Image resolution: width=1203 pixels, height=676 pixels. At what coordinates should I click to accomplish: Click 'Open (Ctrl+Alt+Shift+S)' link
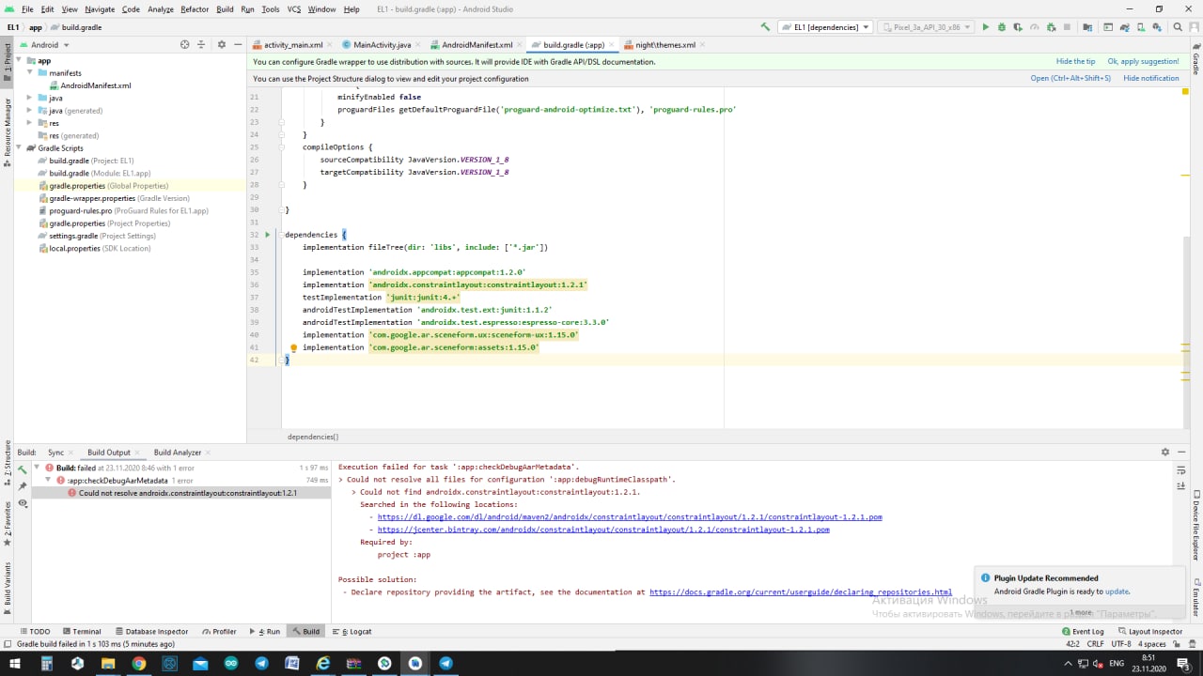(1070, 78)
